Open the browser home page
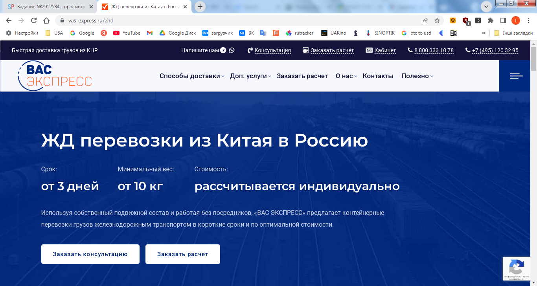 tap(46, 20)
